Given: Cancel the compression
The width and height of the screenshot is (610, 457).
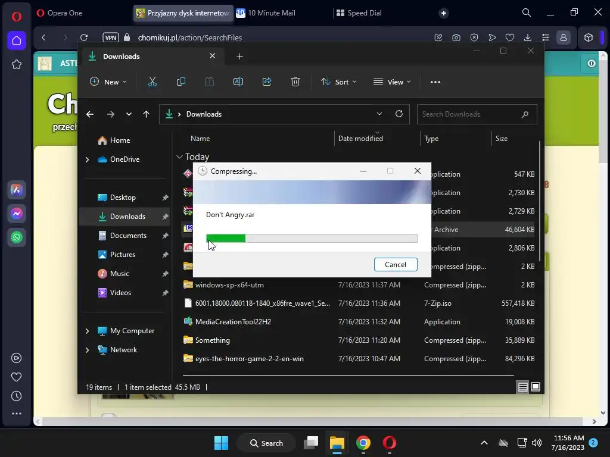Looking at the screenshot, I should coord(396,265).
